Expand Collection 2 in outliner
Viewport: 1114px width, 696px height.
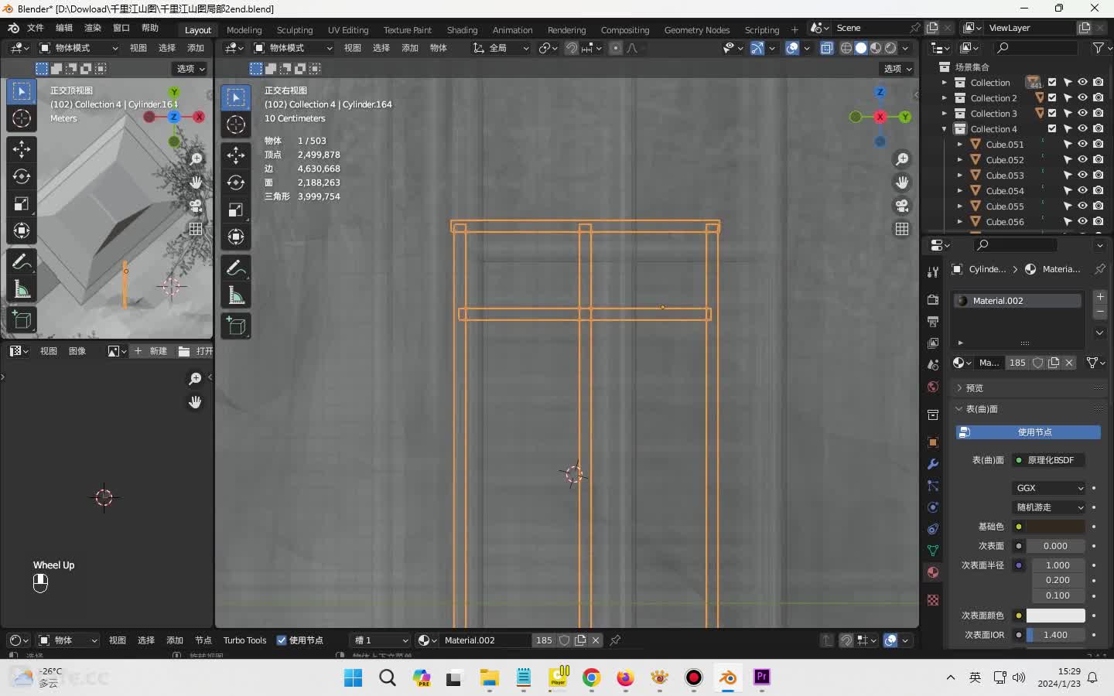point(944,98)
